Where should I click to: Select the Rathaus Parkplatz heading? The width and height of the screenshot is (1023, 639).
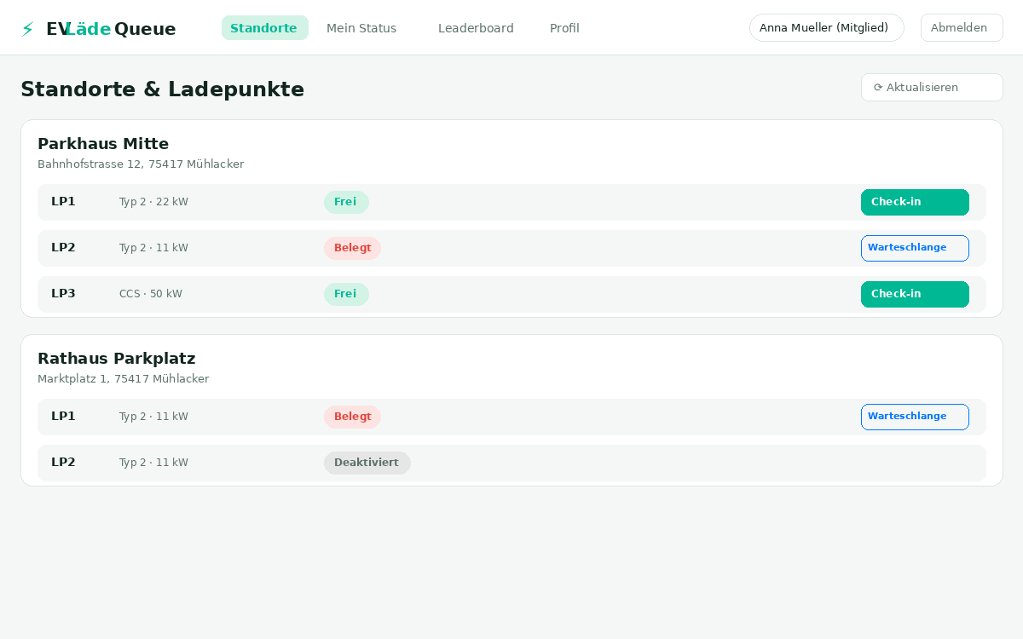[x=117, y=358]
